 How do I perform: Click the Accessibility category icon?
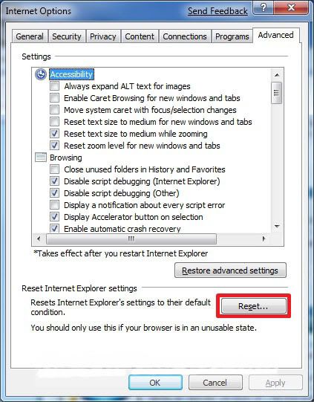pyautogui.click(x=41, y=74)
